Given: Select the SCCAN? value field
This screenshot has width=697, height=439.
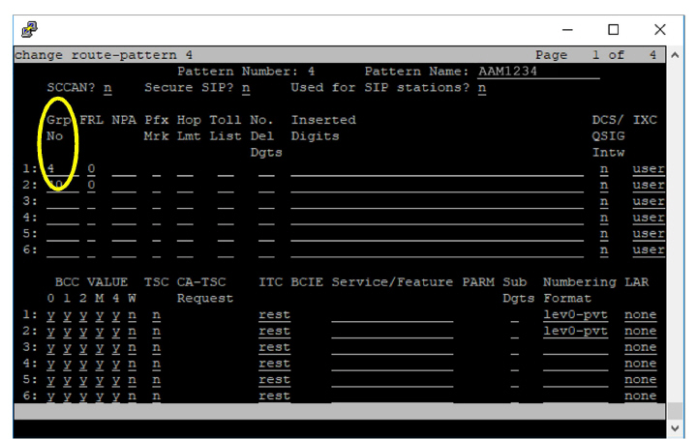Looking at the screenshot, I should tap(107, 88).
